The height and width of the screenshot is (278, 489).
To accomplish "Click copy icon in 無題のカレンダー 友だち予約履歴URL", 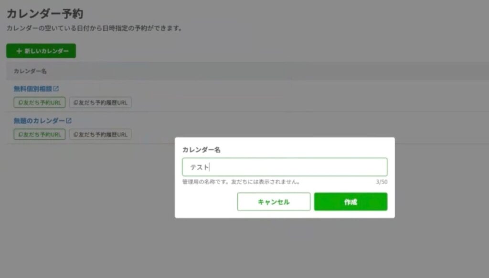I will [75, 134].
